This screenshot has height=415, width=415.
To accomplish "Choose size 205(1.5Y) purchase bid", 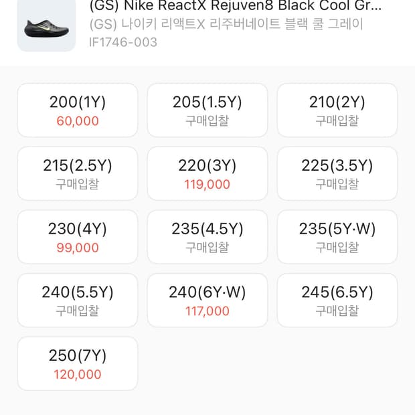I will pyautogui.click(x=207, y=110).
